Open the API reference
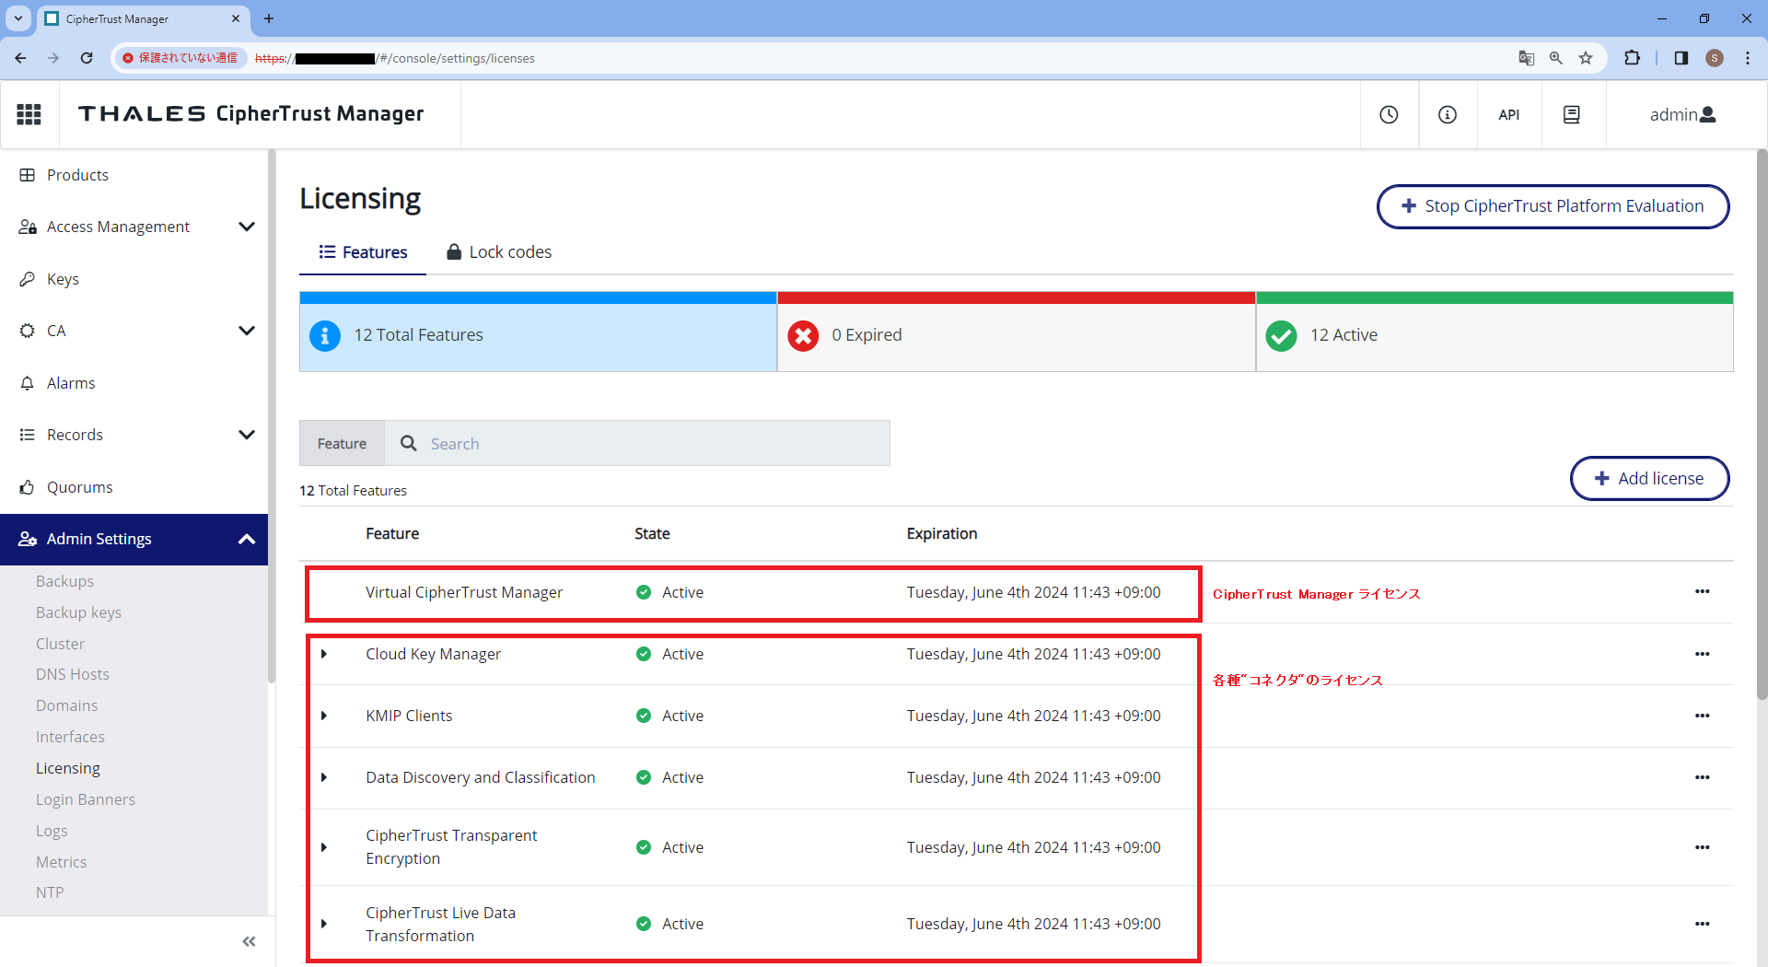 (1509, 114)
